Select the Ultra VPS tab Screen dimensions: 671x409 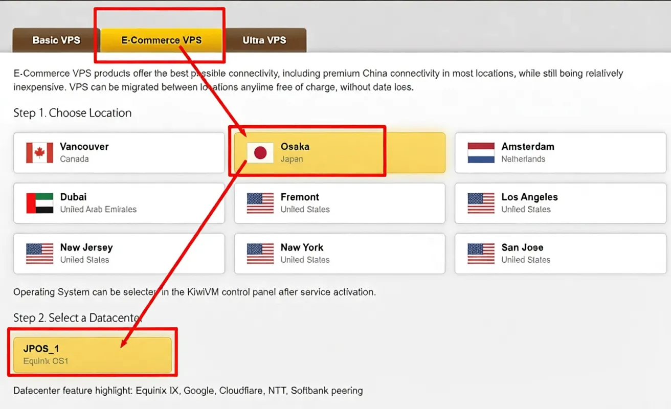coord(264,40)
